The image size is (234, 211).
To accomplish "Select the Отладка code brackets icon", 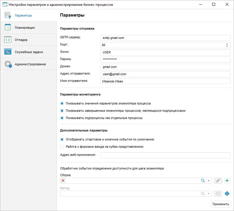I will pyautogui.click(x=8, y=40).
